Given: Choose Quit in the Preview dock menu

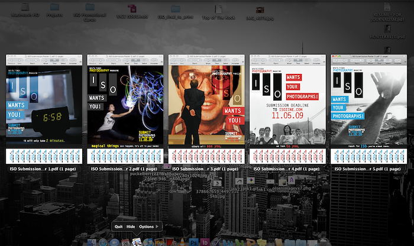Looking at the screenshot, I should (118, 226).
